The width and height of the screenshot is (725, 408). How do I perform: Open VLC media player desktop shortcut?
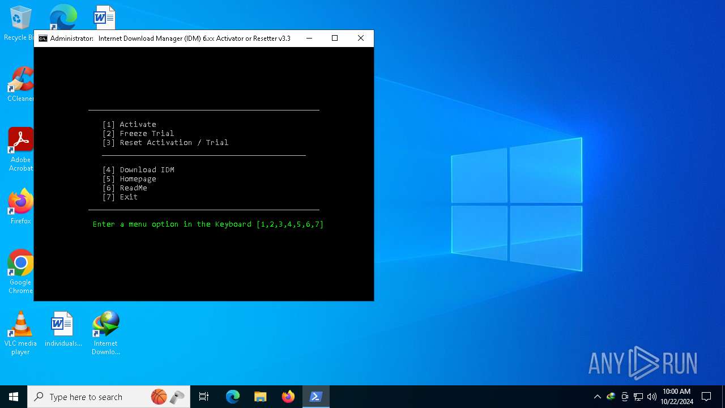[20, 333]
